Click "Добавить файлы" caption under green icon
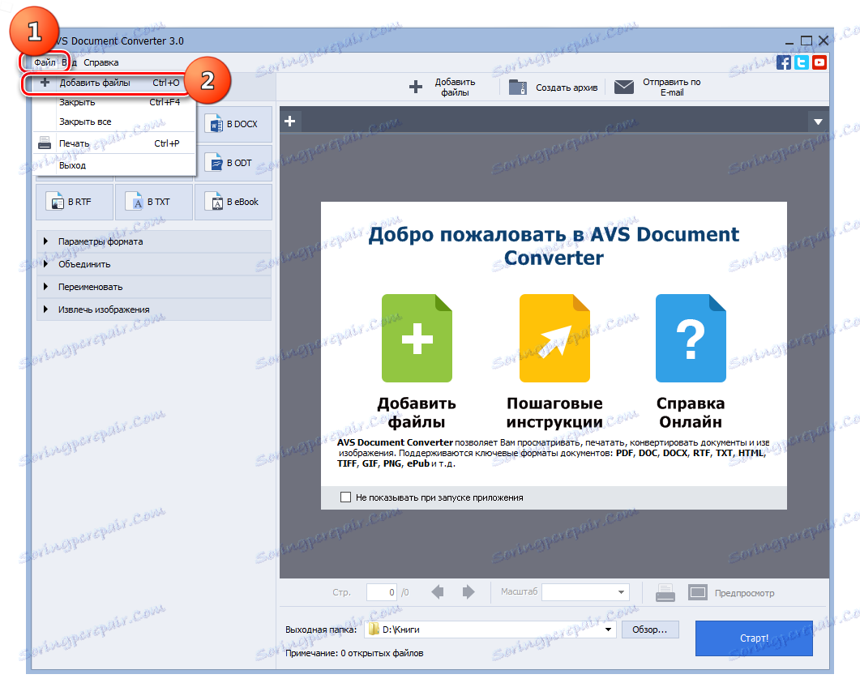Image resolution: width=860 pixels, height=700 pixels. coord(417,412)
